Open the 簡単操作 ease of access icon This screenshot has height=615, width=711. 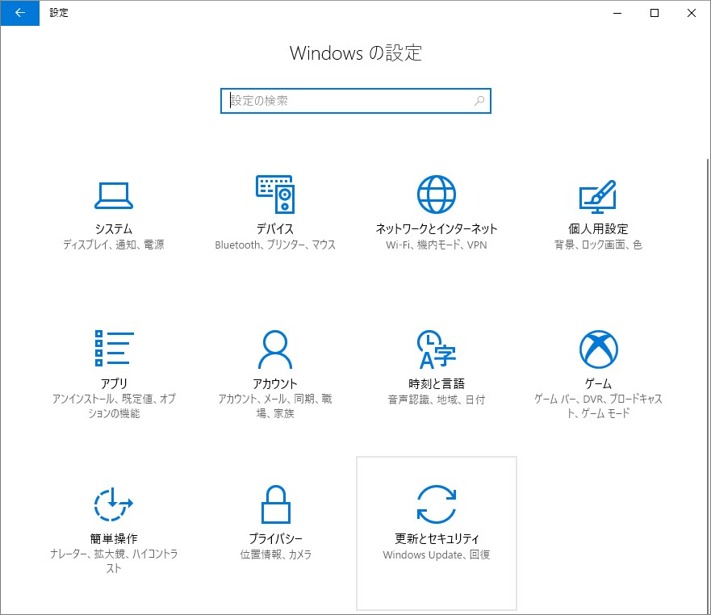[113, 504]
